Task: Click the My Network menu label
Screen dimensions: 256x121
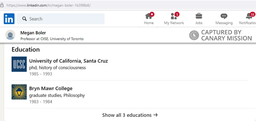Action: 174,23
